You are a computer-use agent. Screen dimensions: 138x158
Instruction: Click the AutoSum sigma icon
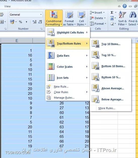click(x=112, y=12)
